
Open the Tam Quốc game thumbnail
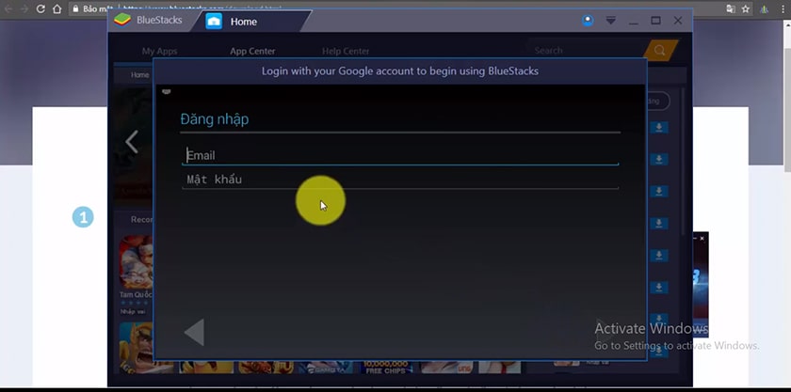point(137,261)
